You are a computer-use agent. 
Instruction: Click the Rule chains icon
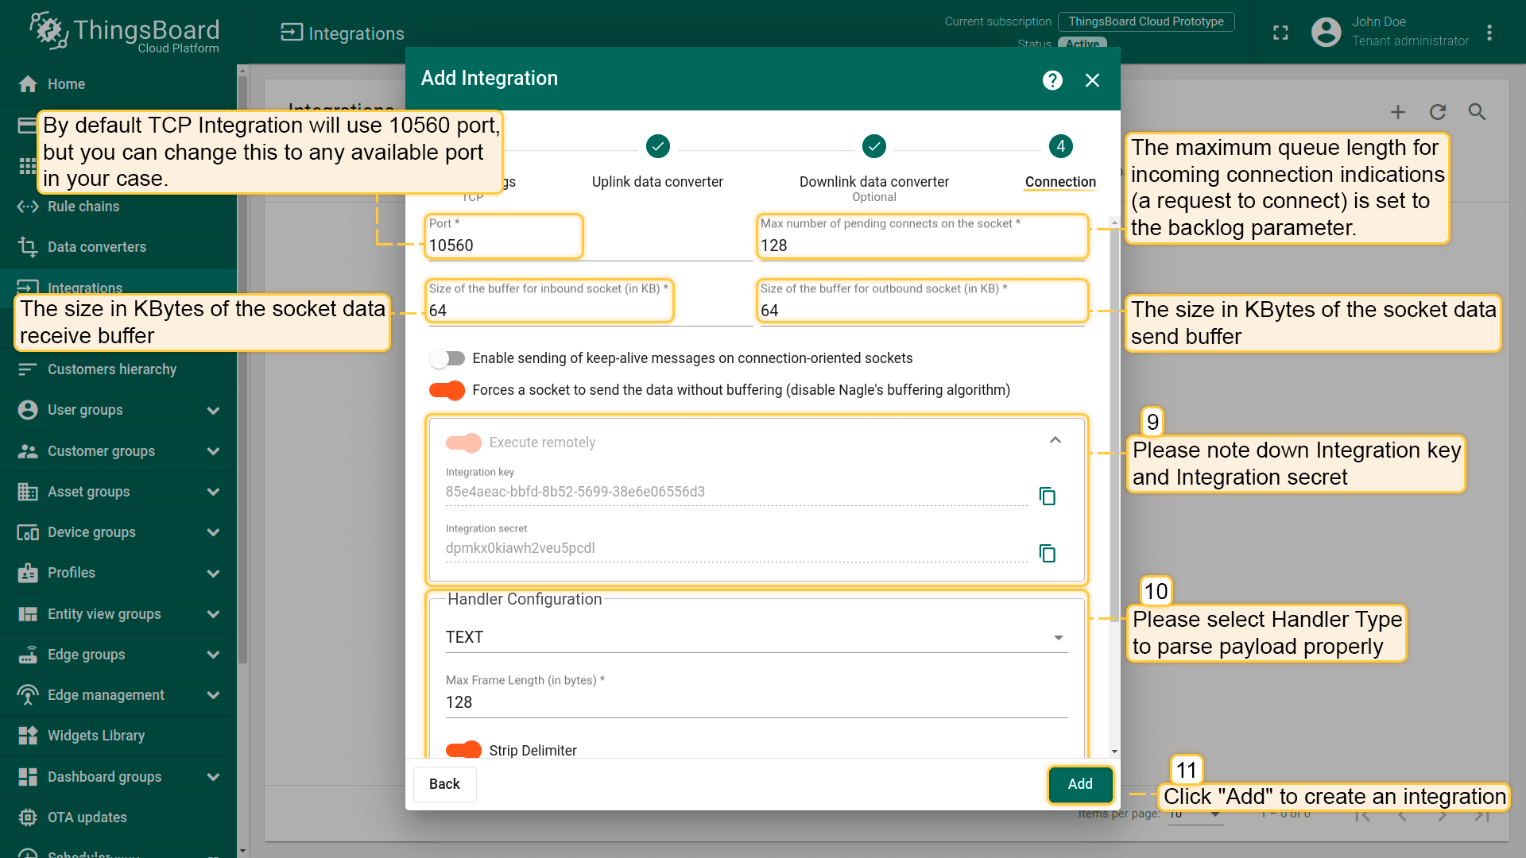pyautogui.click(x=28, y=207)
